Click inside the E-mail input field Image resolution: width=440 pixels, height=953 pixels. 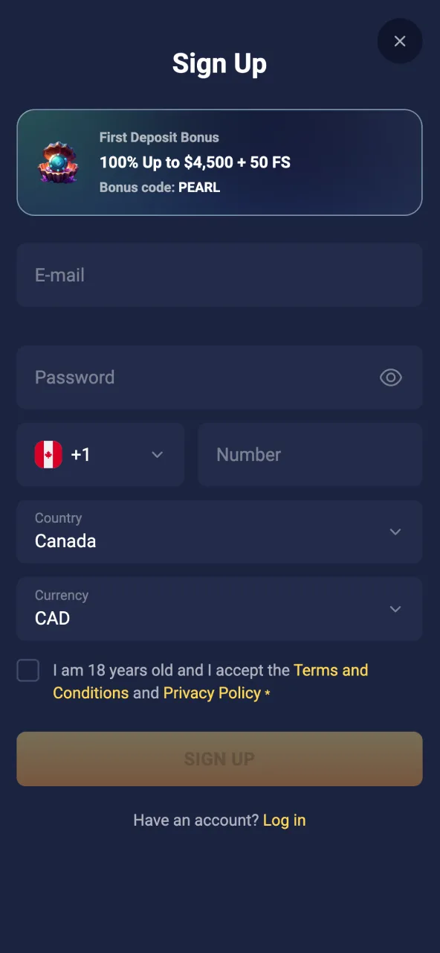tap(219, 275)
